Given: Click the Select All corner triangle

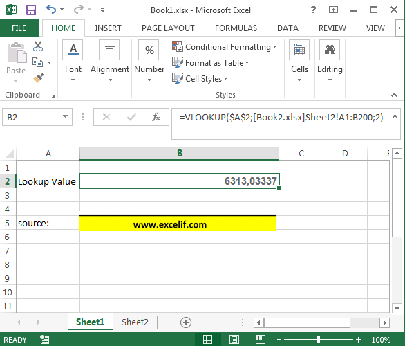Looking at the screenshot, I should click(9, 154).
